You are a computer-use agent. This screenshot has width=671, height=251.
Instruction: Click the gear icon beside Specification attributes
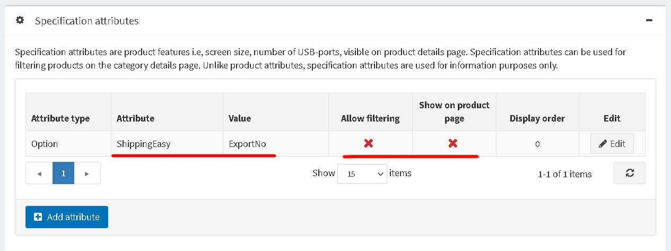coord(20,20)
